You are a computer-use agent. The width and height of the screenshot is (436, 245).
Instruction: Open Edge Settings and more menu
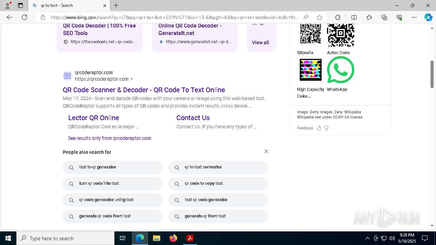414,17
